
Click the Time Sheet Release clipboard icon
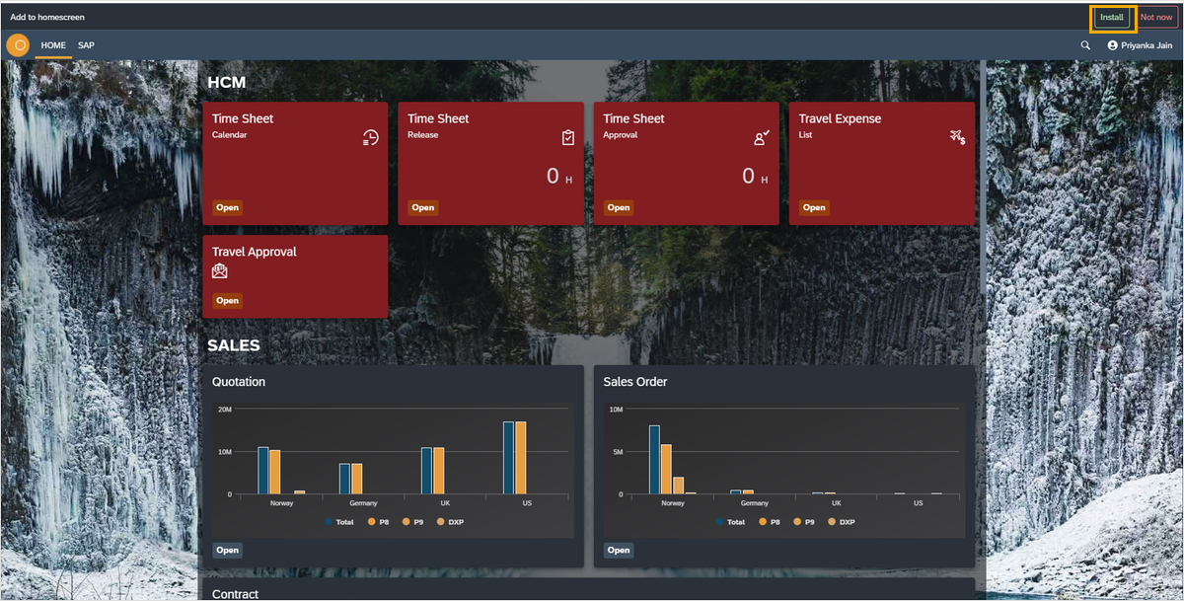click(568, 138)
